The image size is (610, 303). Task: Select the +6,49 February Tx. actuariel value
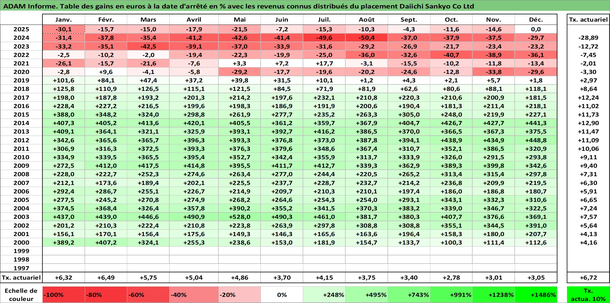coord(106,278)
